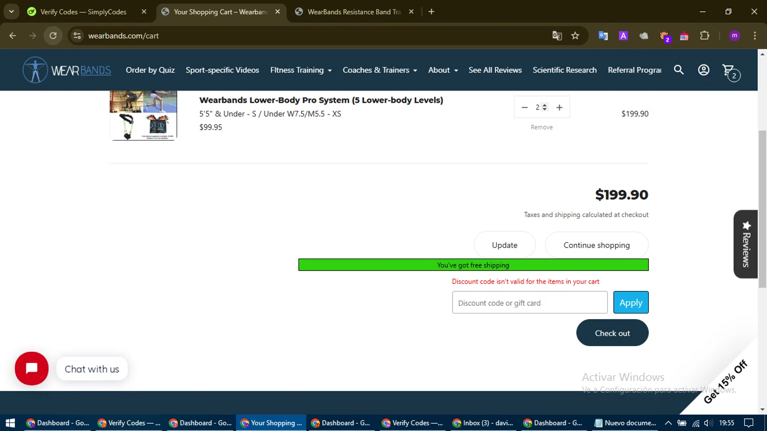Screen dimensions: 767x431
Task: Open the gift box extension icon
Action: pos(684,36)
